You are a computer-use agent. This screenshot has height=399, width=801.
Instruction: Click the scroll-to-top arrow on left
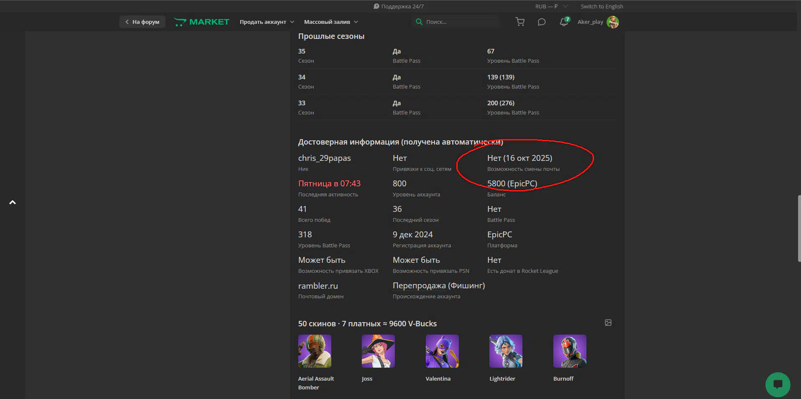13,202
